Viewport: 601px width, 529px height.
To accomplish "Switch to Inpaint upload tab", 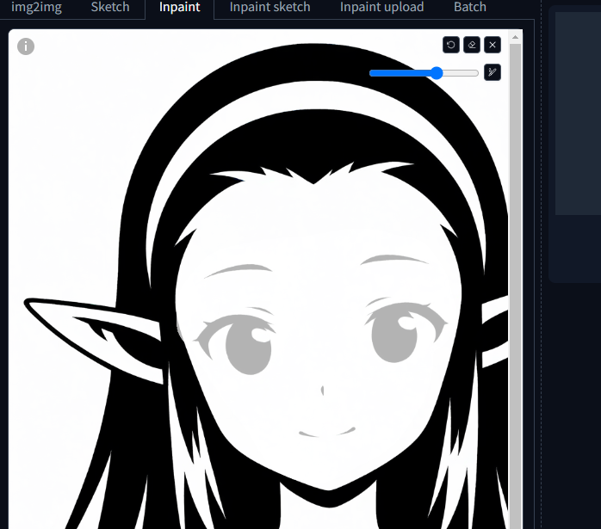I will [x=381, y=7].
